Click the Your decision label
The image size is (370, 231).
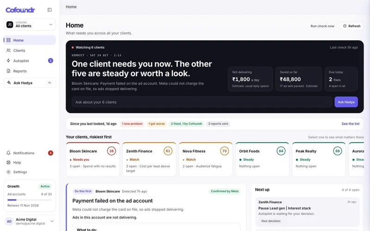tap(271, 221)
